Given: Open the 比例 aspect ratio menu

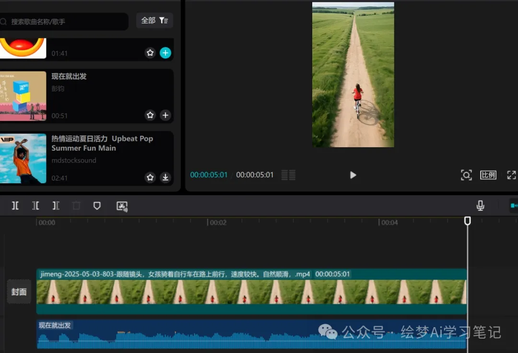Looking at the screenshot, I should [x=488, y=175].
